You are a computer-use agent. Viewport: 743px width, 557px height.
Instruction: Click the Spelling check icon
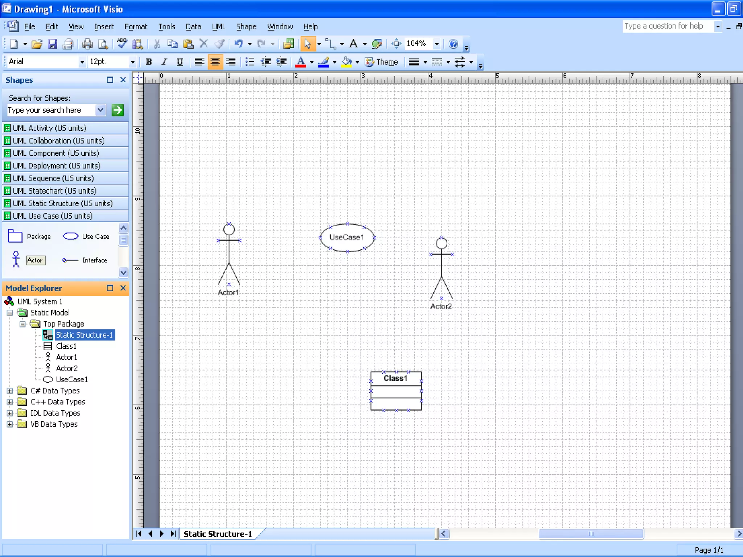(x=122, y=44)
